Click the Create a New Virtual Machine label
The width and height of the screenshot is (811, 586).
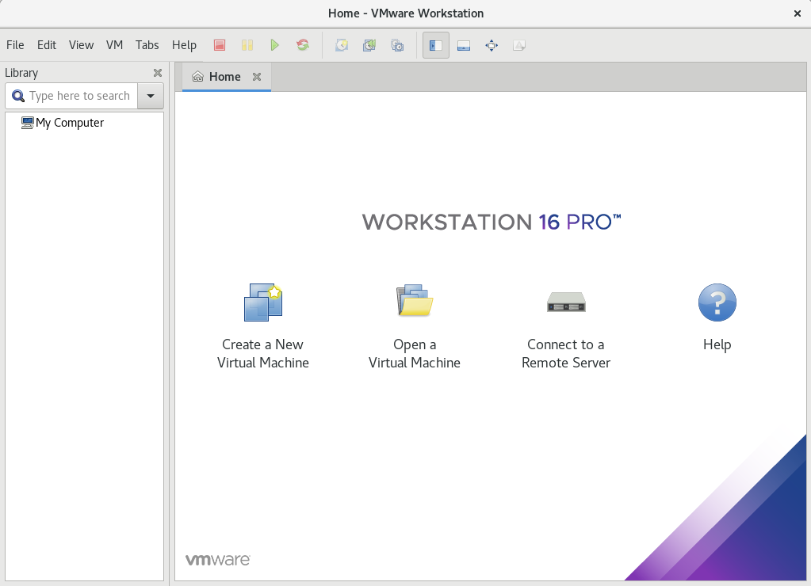(262, 353)
